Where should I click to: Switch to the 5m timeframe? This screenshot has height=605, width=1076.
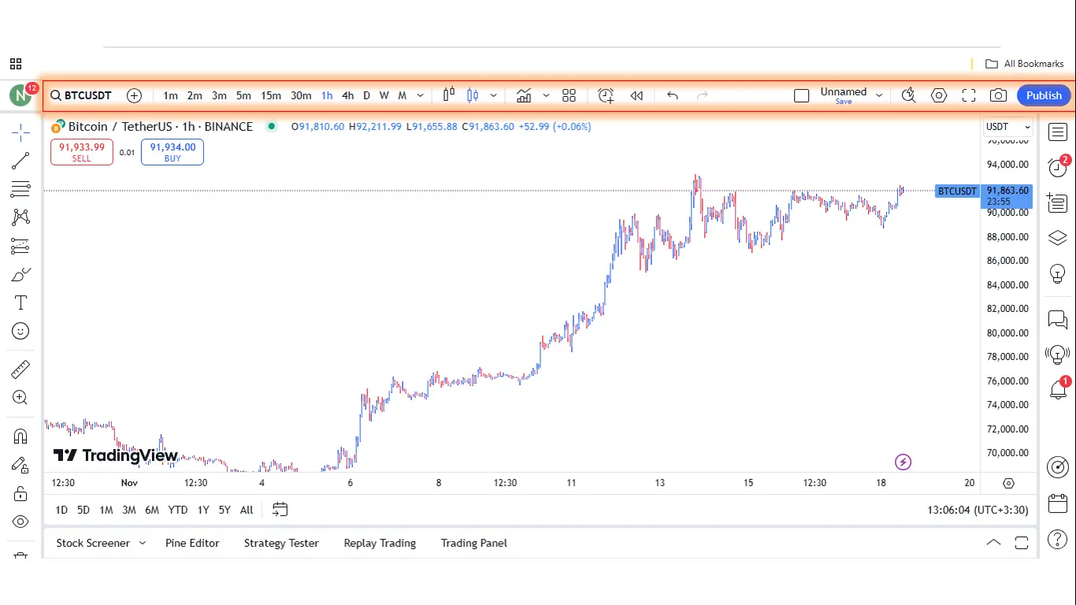243,95
